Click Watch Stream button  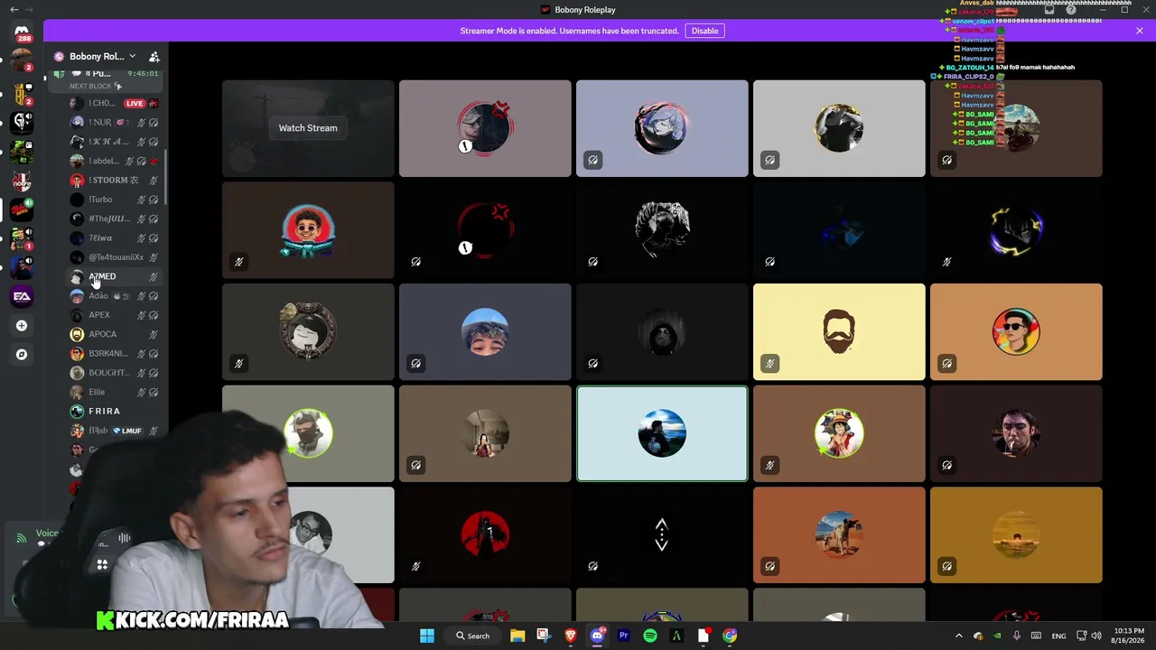click(308, 128)
